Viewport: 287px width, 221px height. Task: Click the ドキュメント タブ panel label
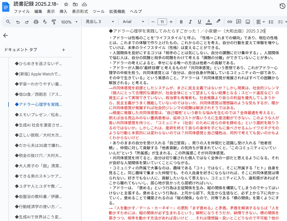21,50
